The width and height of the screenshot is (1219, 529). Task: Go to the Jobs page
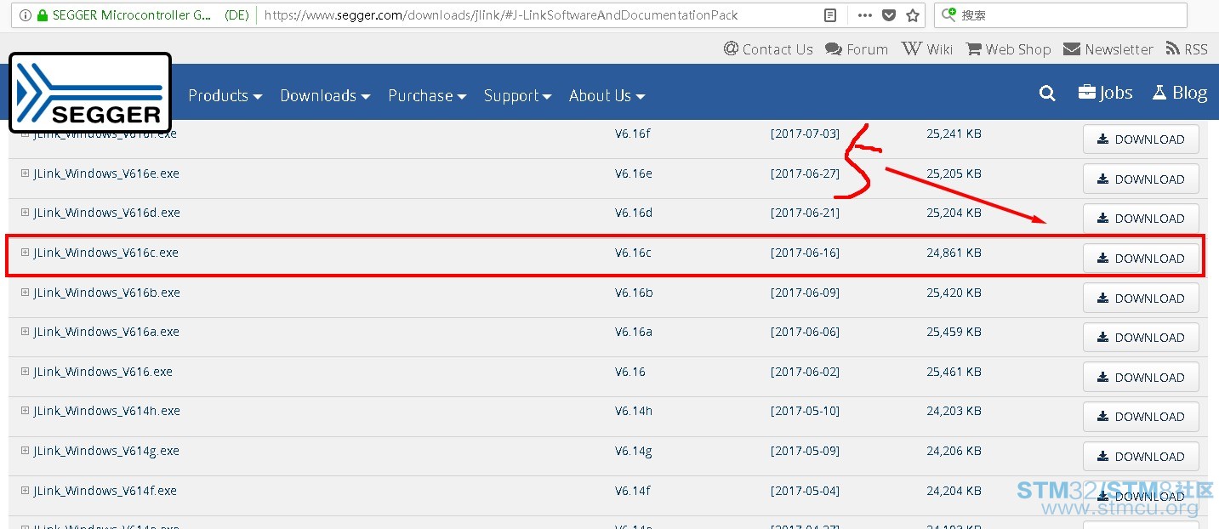tap(1105, 93)
